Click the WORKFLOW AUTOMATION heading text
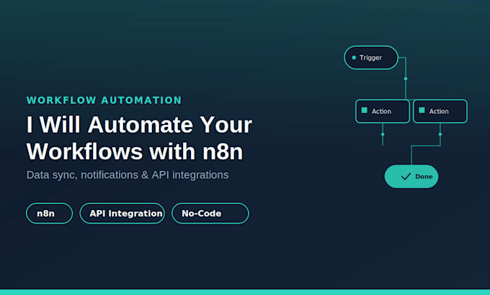This screenshot has height=295, width=490. click(x=104, y=100)
